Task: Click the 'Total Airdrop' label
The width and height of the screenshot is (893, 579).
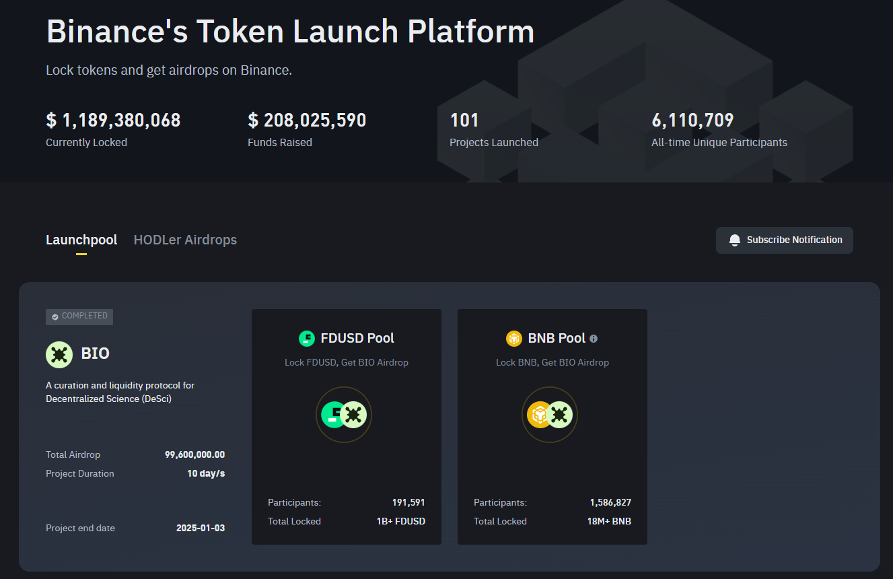Action: (73, 454)
